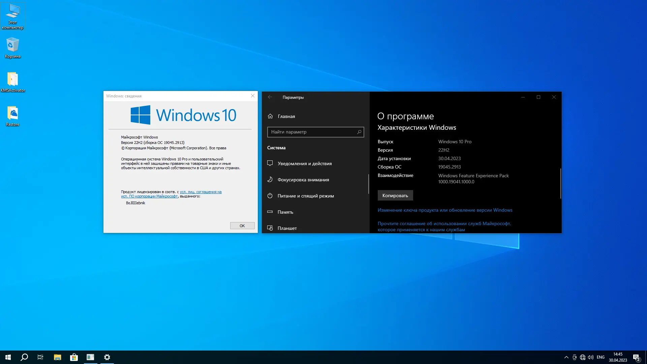Click the Home icon in Settings
Image resolution: width=647 pixels, height=364 pixels.
pos(270,116)
